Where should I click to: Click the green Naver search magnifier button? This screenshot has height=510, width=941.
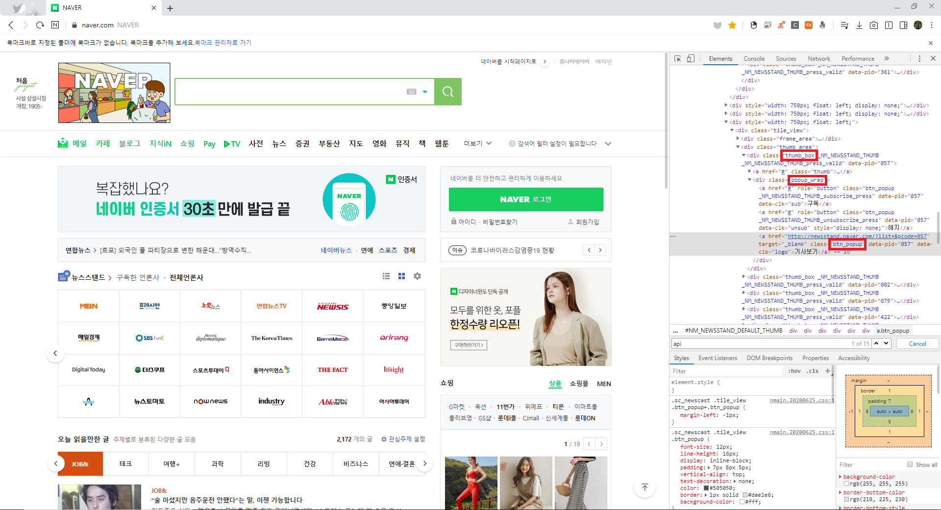(x=447, y=92)
